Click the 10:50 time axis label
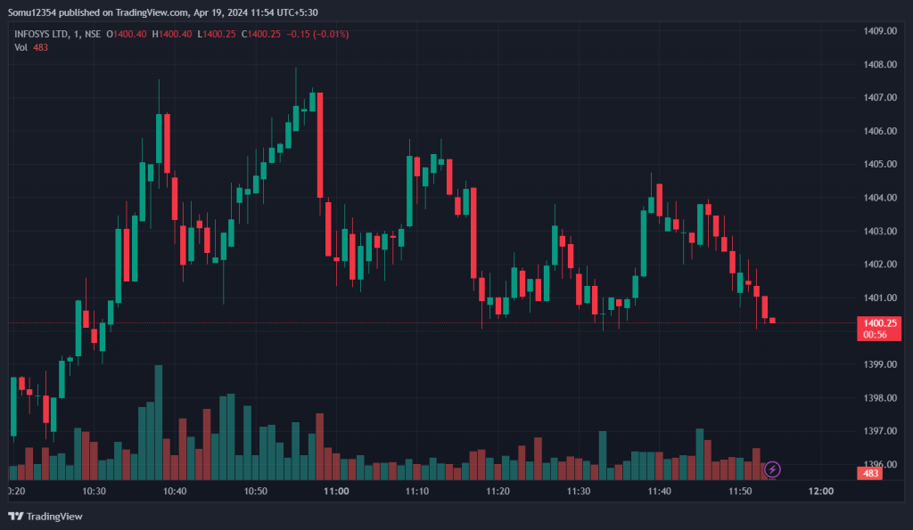The width and height of the screenshot is (913, 530). [x=256, y=492]
